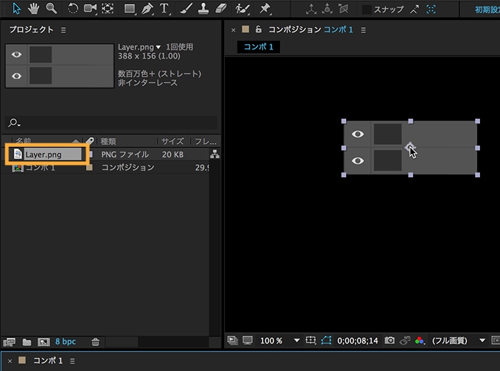Take a snapshot with the camera icon
This screenshot has width=500, height=371.
(x=390, y=341)
